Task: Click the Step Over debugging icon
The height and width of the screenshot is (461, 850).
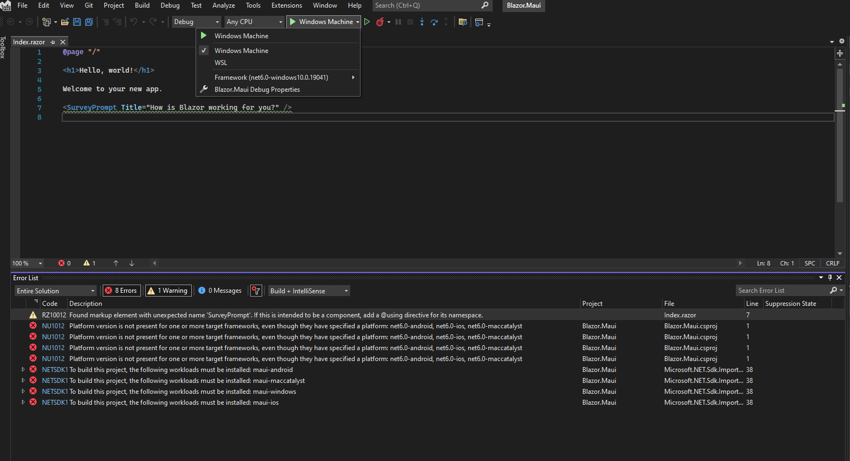Action: coord(433,22)
